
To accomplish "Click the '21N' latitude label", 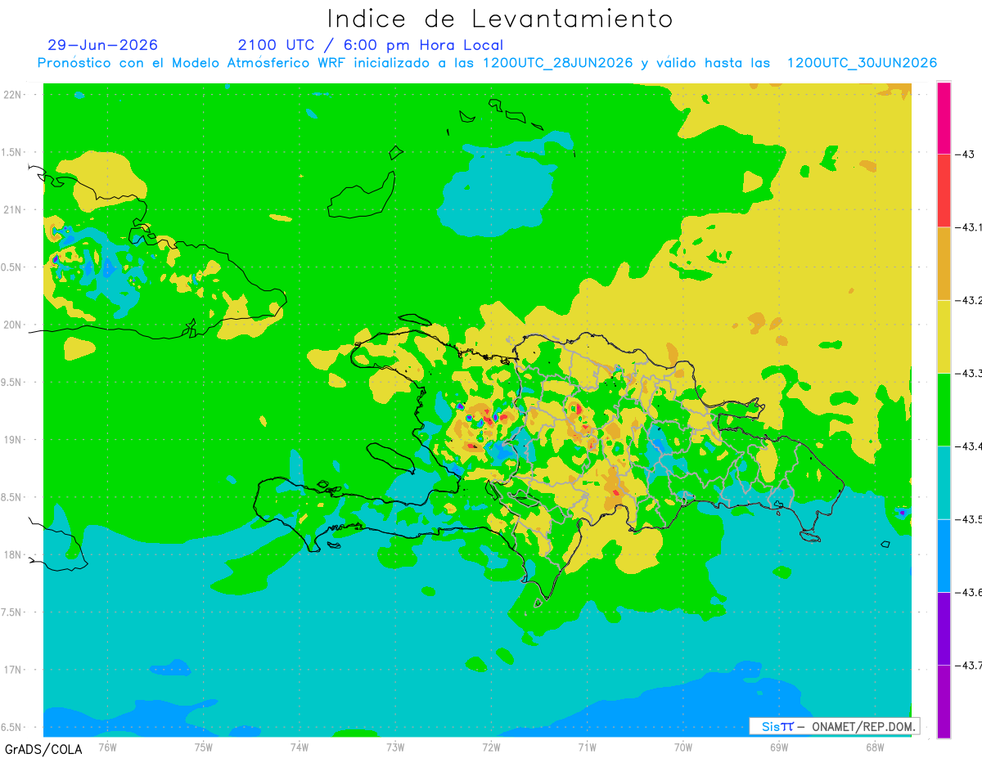I will coord(11,209).
